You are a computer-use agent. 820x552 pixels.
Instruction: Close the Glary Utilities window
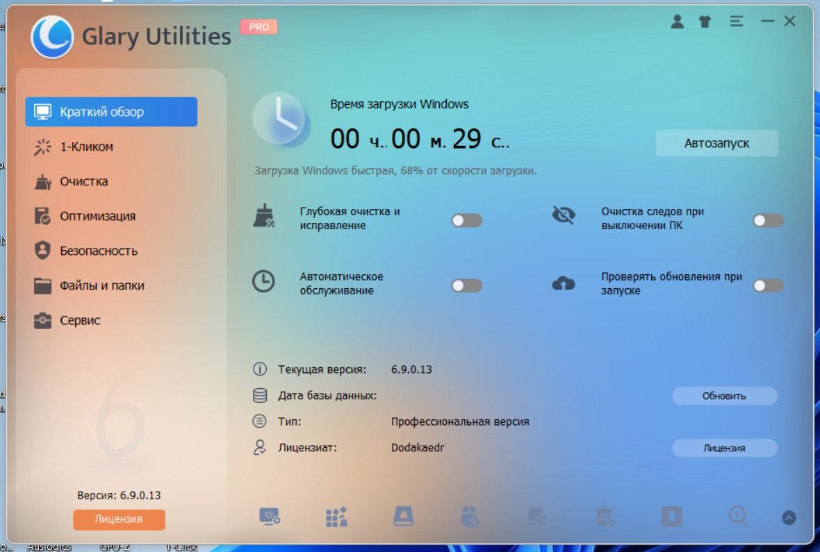click(x=789, y=22)
